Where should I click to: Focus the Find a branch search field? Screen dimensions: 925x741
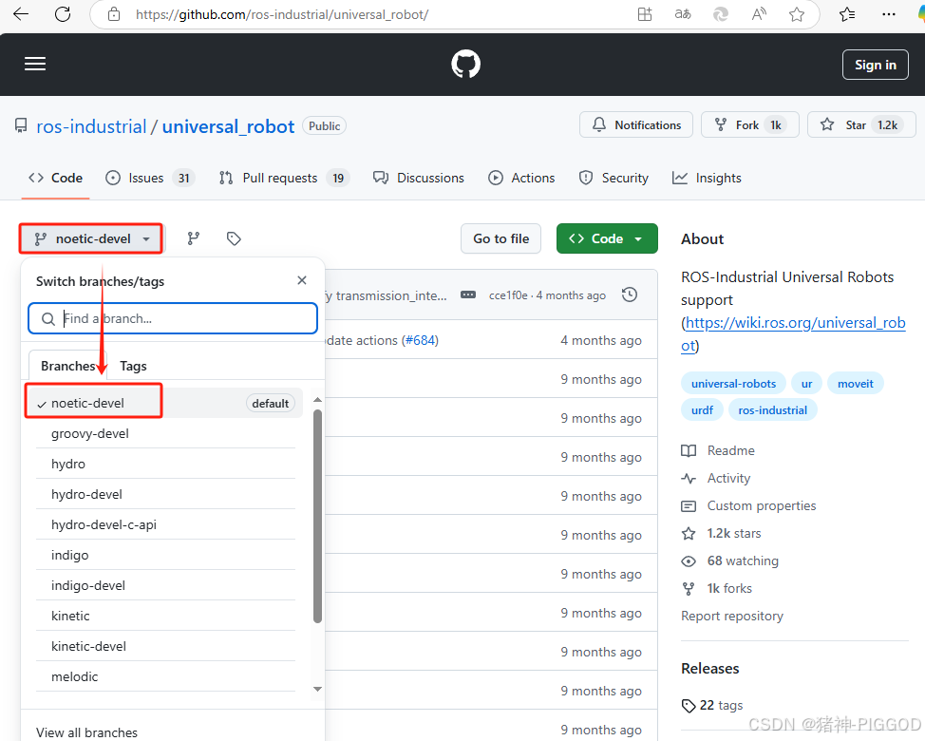pos(173,318)
